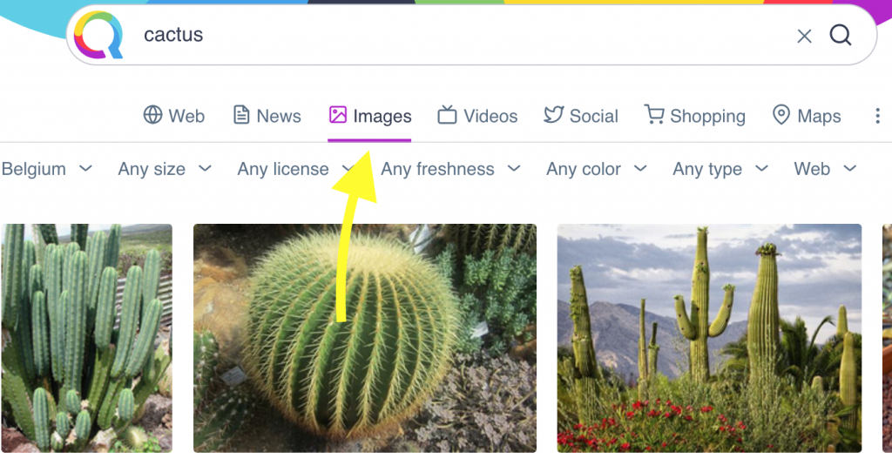Expand the Belgium region dropdown
892x472 pixels.
(x=46, y=169)
